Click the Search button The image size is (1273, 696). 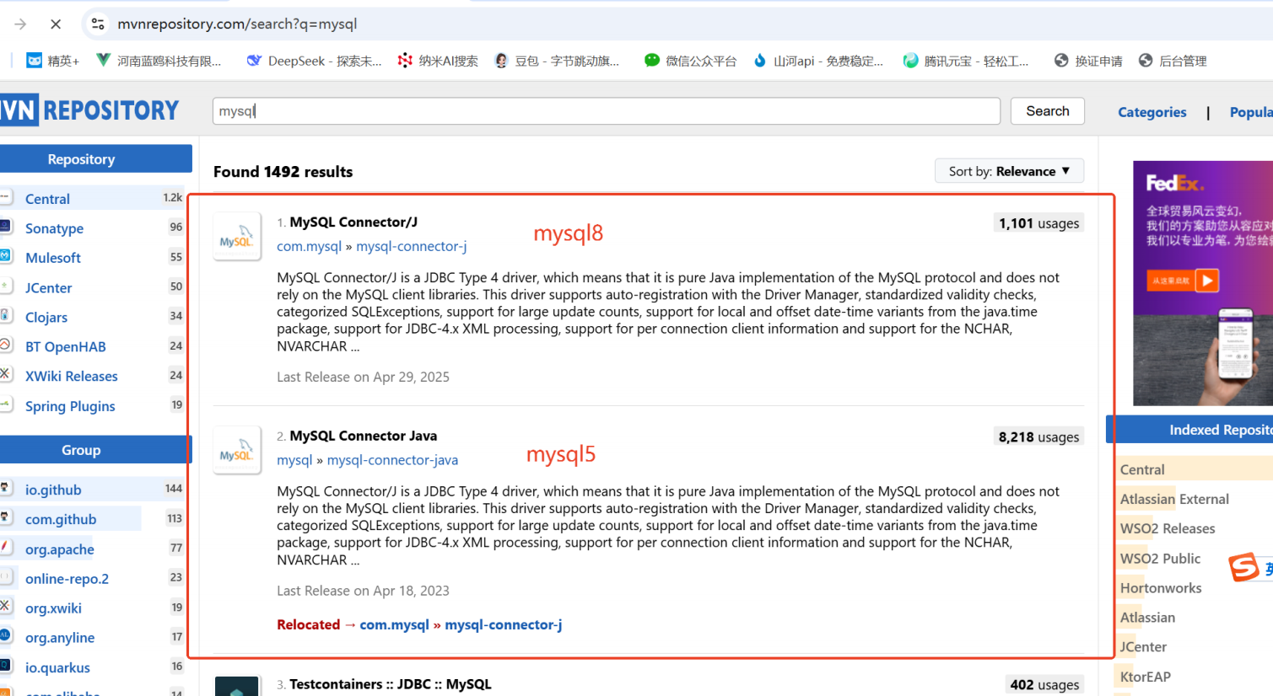(1047, 111)
